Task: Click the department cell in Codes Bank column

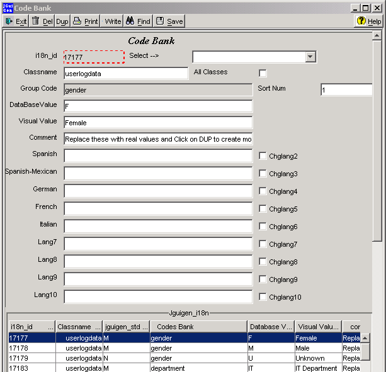Action: coord(198,368)
